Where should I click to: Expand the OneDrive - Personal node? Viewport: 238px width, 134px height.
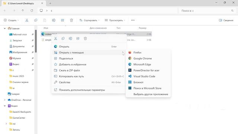pyautogui.click(x=5, y=100)
